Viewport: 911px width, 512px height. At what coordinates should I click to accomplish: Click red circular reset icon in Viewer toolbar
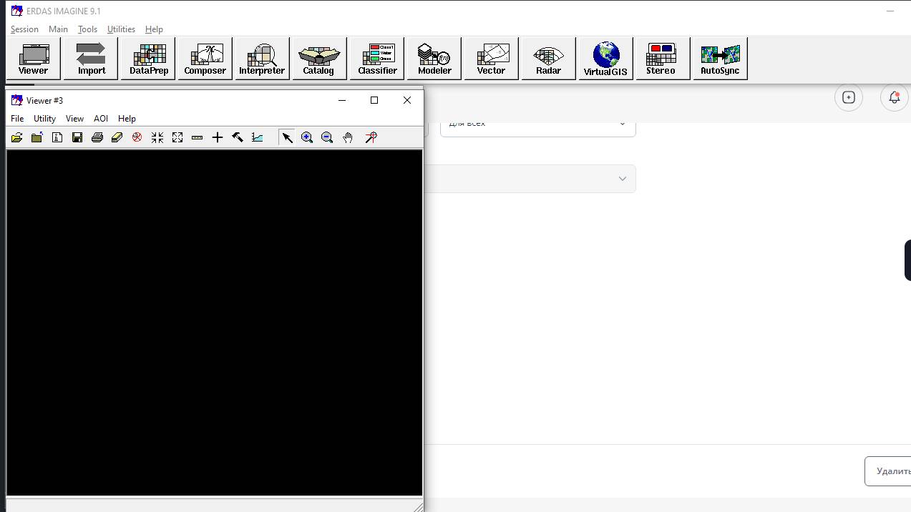pos(137,137)
